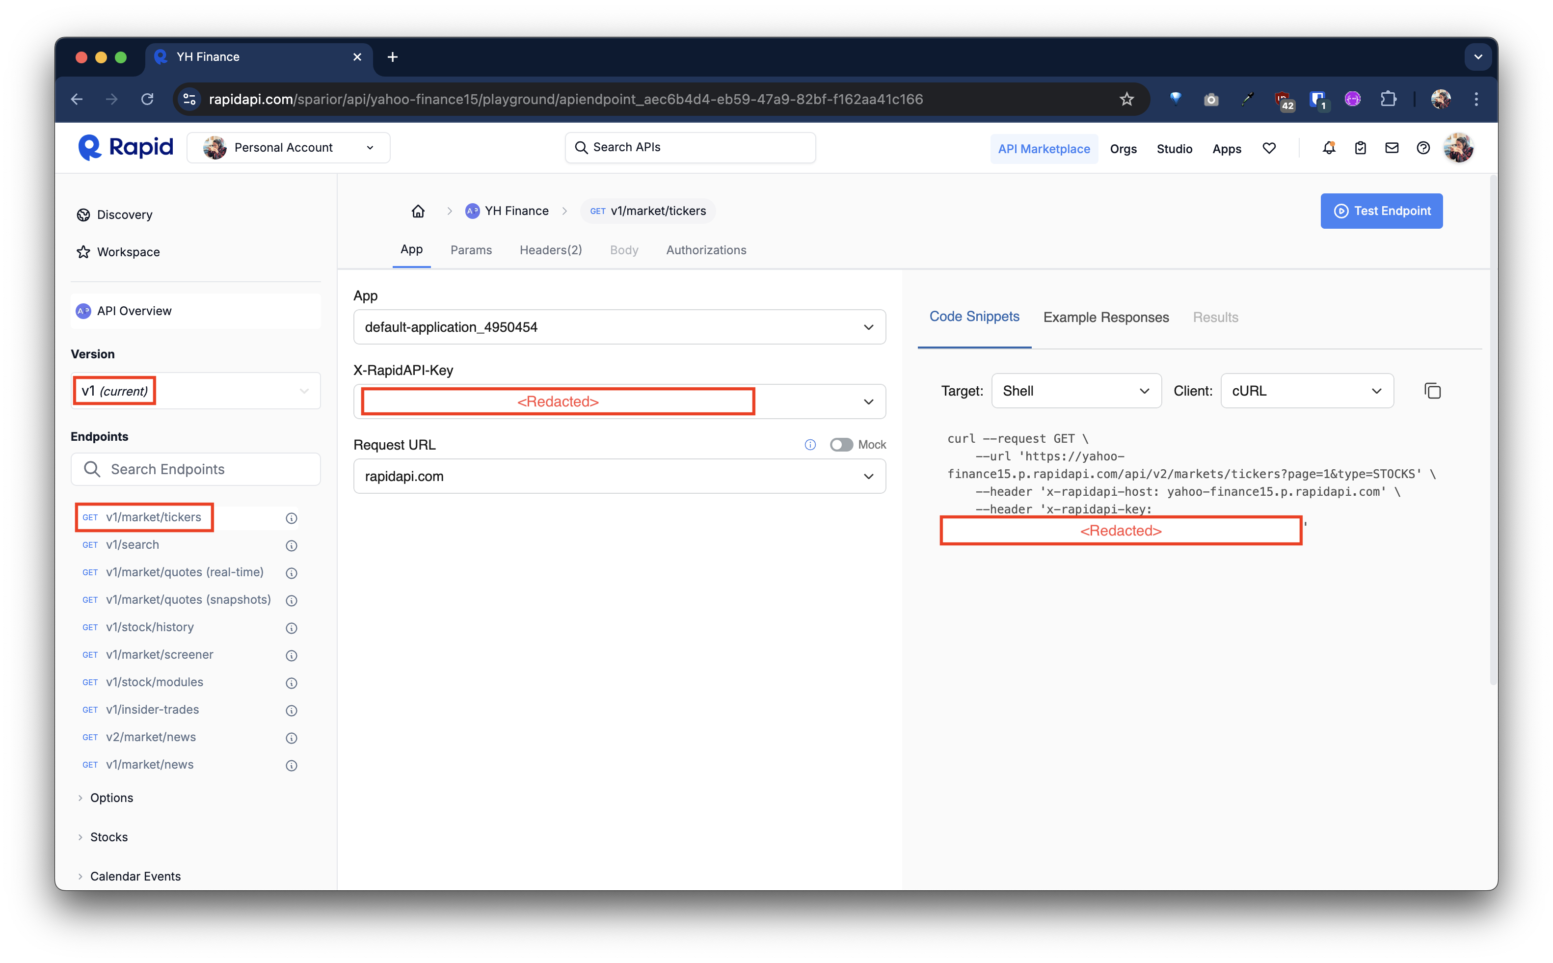Open the Studio page
1553x963 pixels.
click(x=1174, y=148)
